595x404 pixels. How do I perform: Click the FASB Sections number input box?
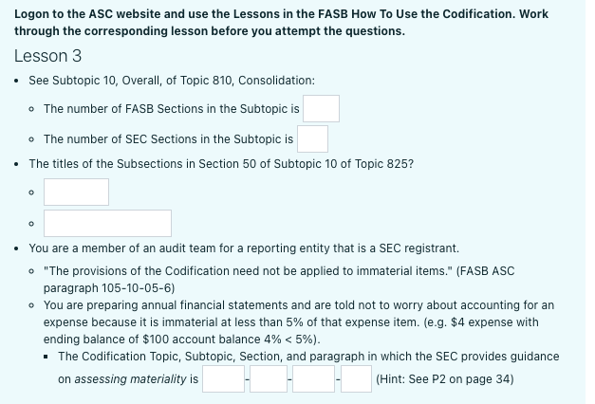pos(321,108)
